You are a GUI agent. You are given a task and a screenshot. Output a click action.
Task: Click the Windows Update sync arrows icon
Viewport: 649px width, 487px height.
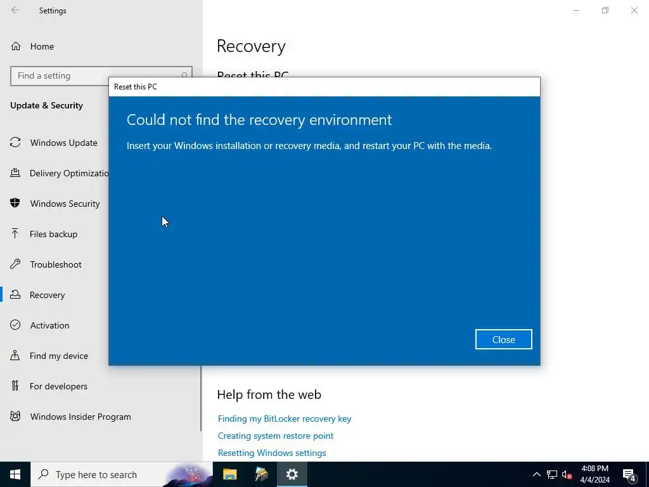[15, 143]
